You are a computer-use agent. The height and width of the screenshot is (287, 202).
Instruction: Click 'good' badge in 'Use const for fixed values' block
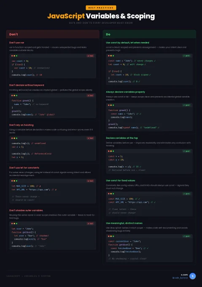187,194
